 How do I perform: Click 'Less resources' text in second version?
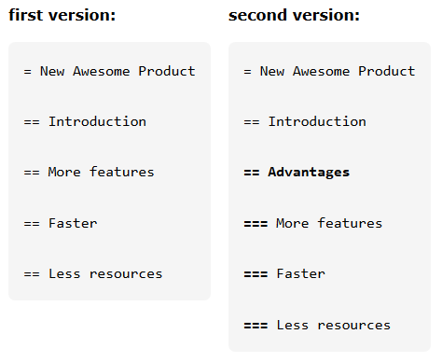point(334,326)
